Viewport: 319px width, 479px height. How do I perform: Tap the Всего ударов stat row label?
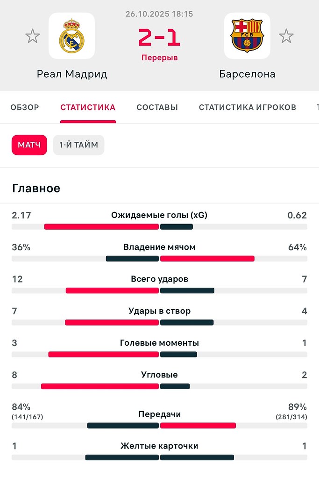click(x=159, y=279)
